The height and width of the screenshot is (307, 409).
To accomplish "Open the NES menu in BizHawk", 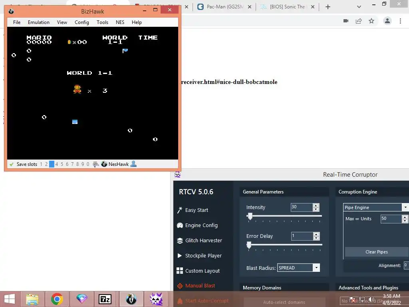I will [x=120, y=22].
